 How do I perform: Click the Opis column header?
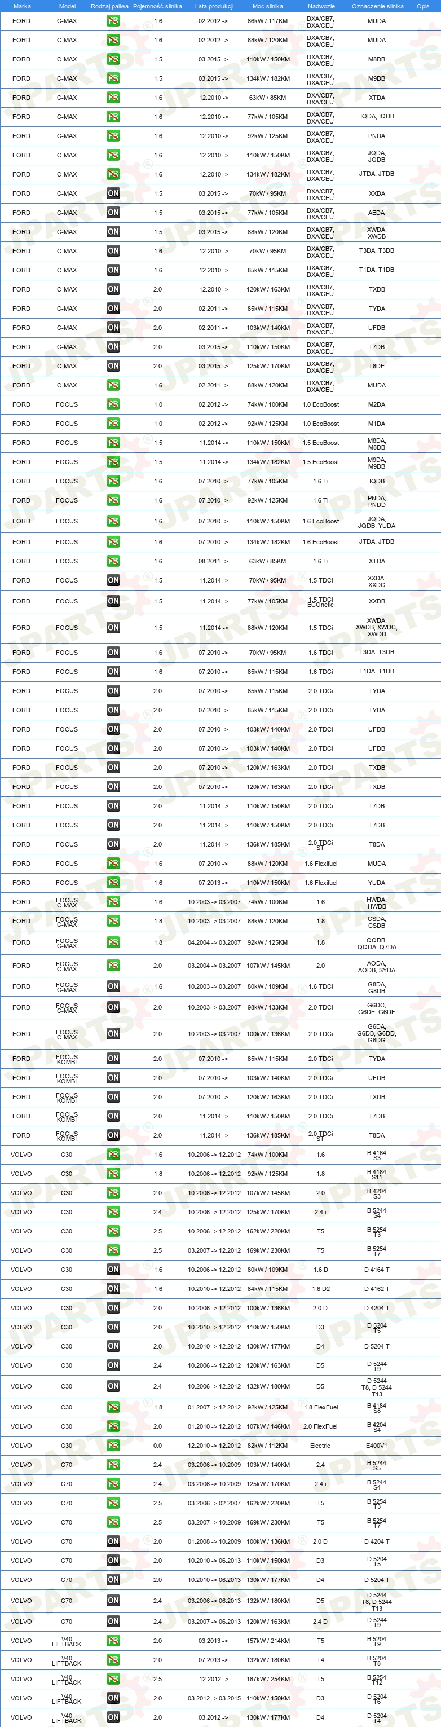[x=423, y=6]
